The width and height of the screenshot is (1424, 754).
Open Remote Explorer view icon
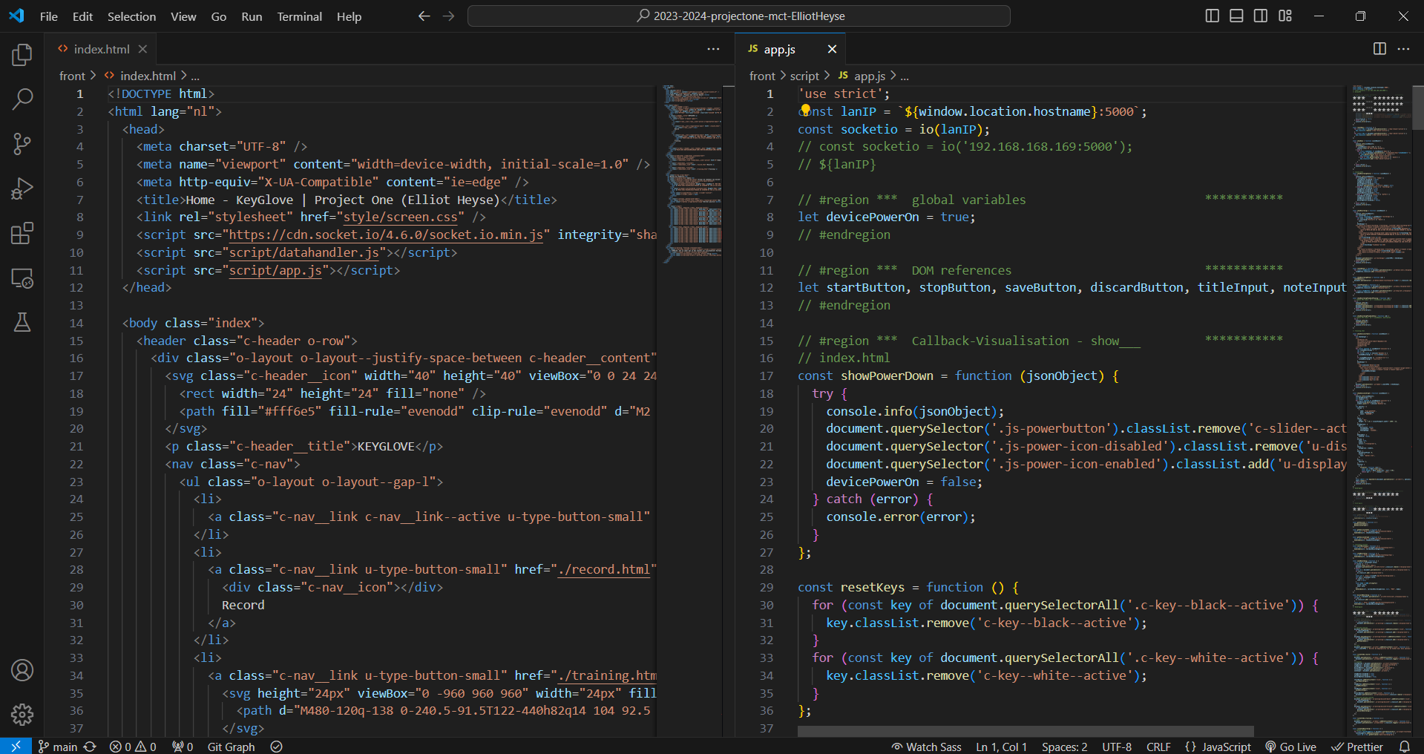click(22, 278)
